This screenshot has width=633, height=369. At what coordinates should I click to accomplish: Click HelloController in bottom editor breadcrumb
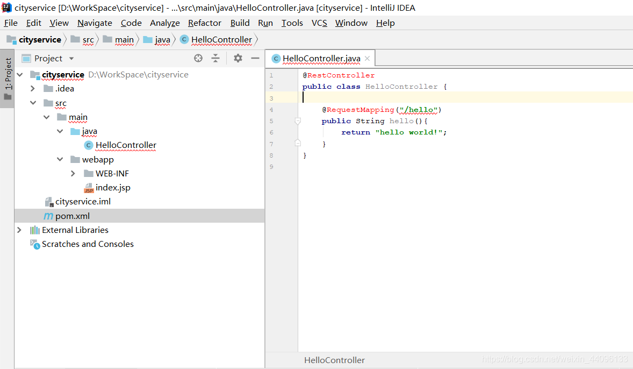click(334, 360)
